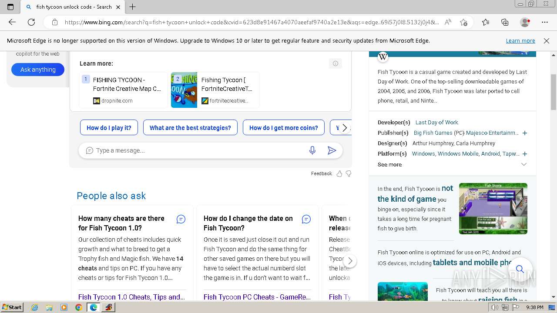557x313 pixels.
Task: Click the Ask anything button
Action: [x=38, y=70]
